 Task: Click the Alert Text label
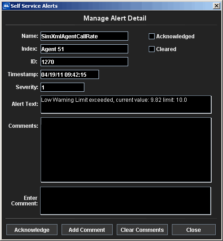click(25, 104)
